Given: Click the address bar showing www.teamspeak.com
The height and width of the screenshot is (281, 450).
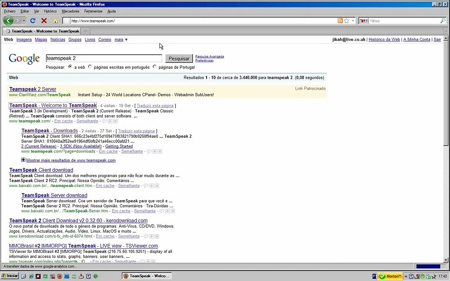Looking at the screenshot, I should (x=201, y=21).
